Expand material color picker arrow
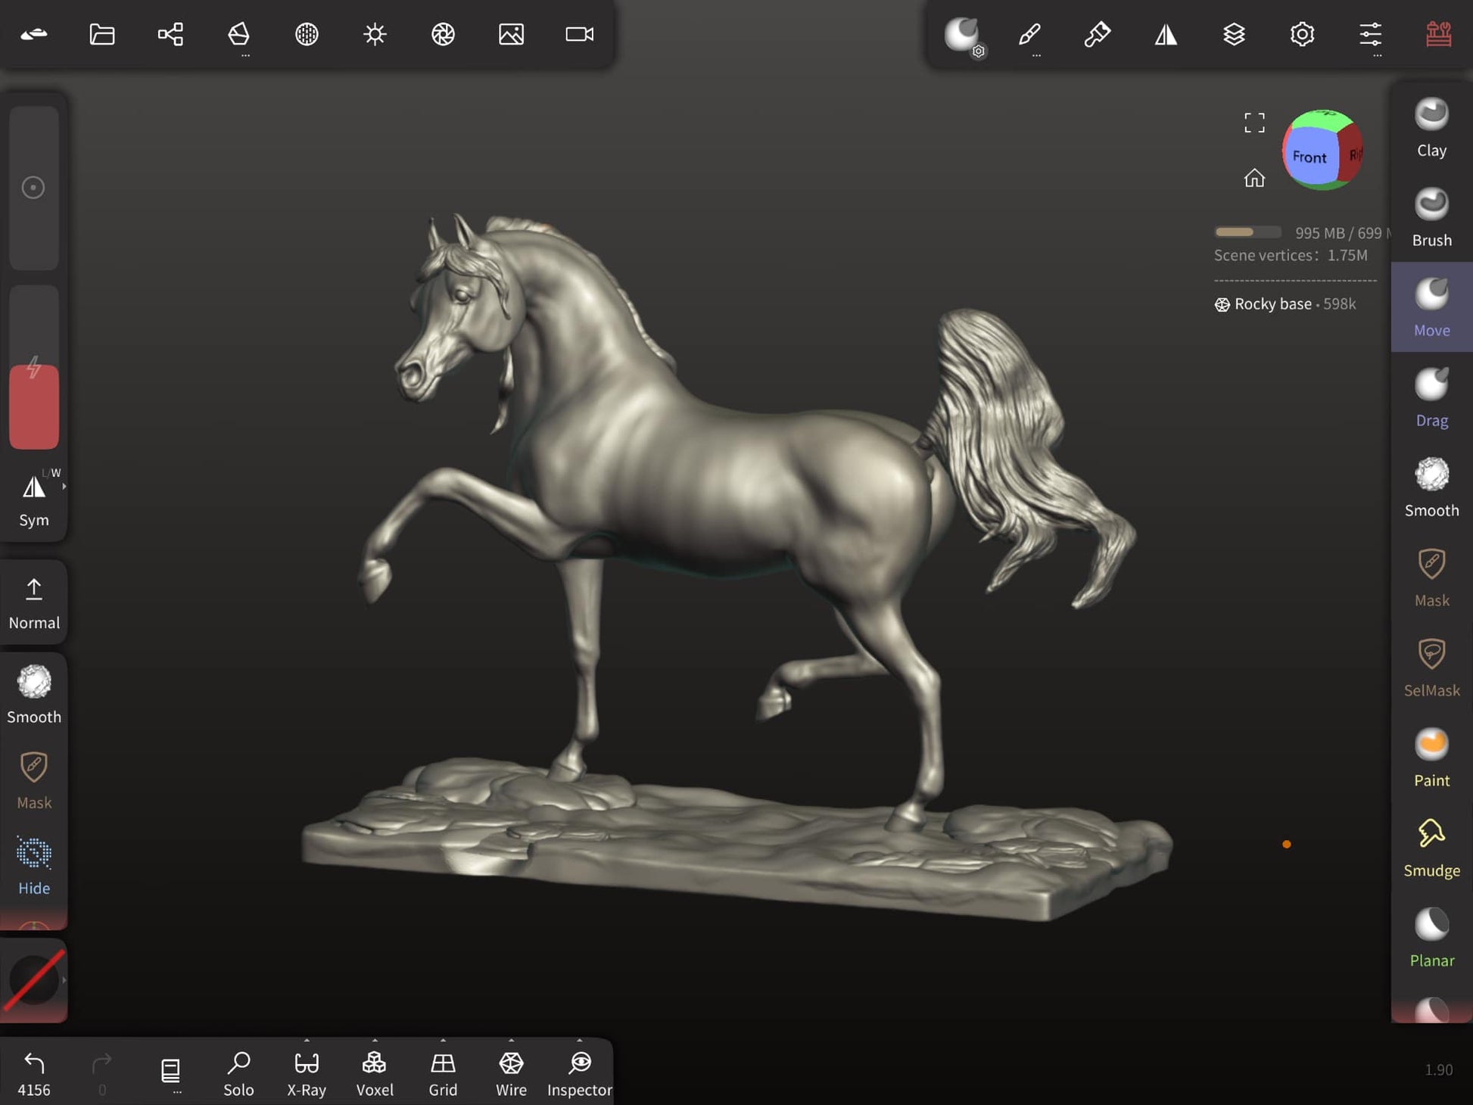The image size is (1473, 1105). pos(64,980)
